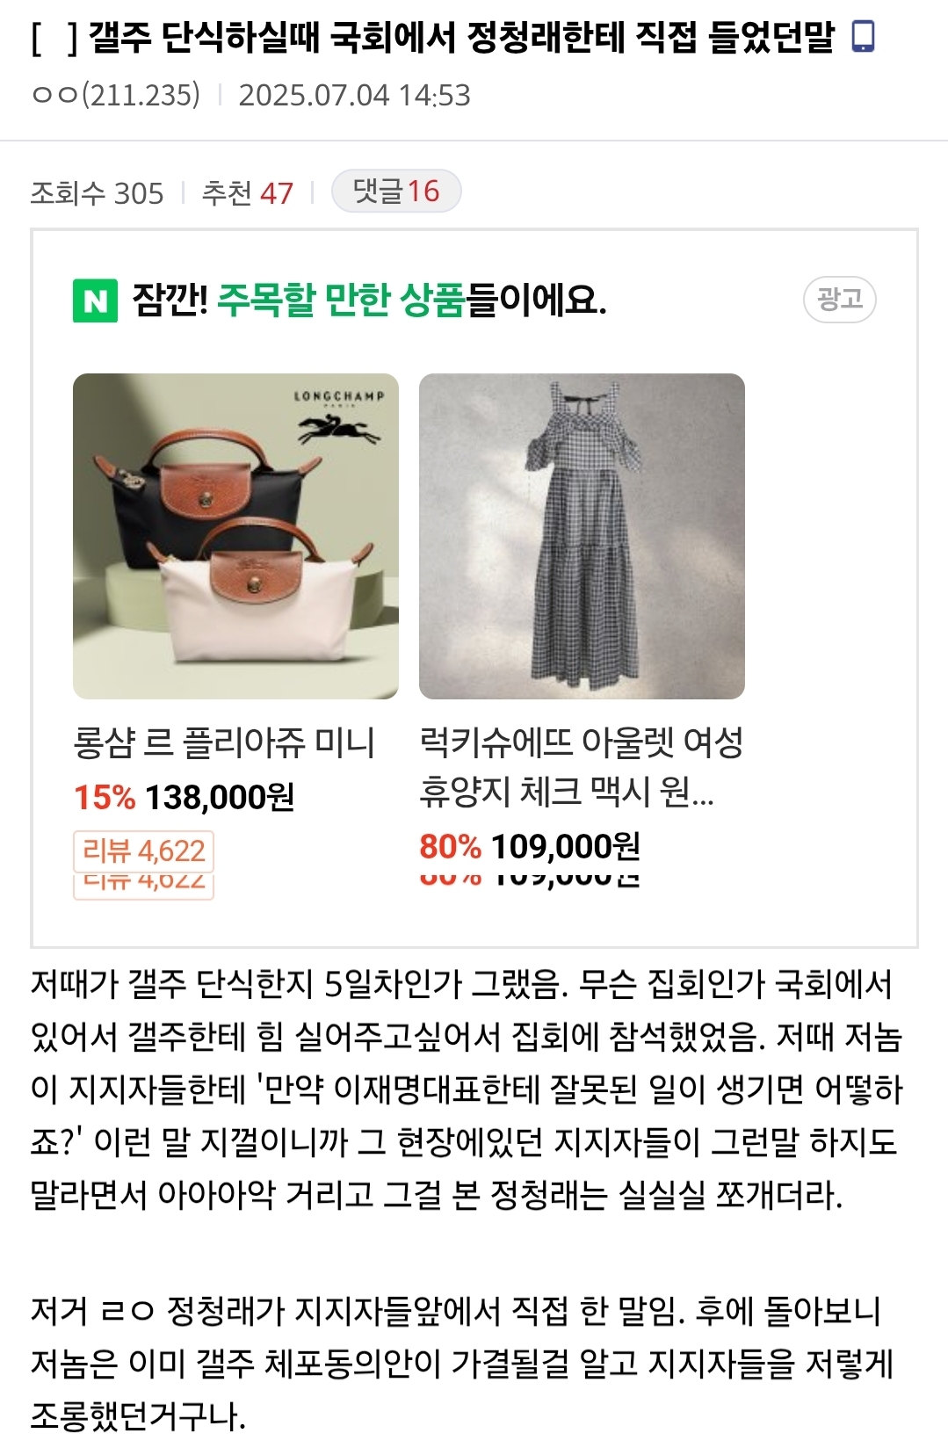Click the 80% 109,000원 price

click(x=530, y=847)
